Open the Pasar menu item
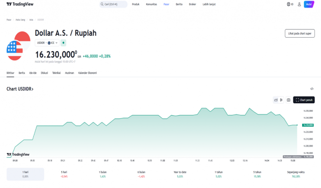Viewport: 321px width, 188px height. tap(166, 4)
